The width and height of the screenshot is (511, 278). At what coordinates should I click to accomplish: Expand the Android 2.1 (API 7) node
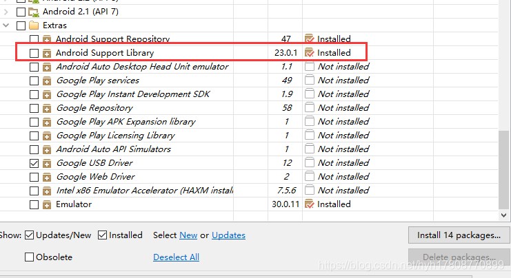[6, 12]
